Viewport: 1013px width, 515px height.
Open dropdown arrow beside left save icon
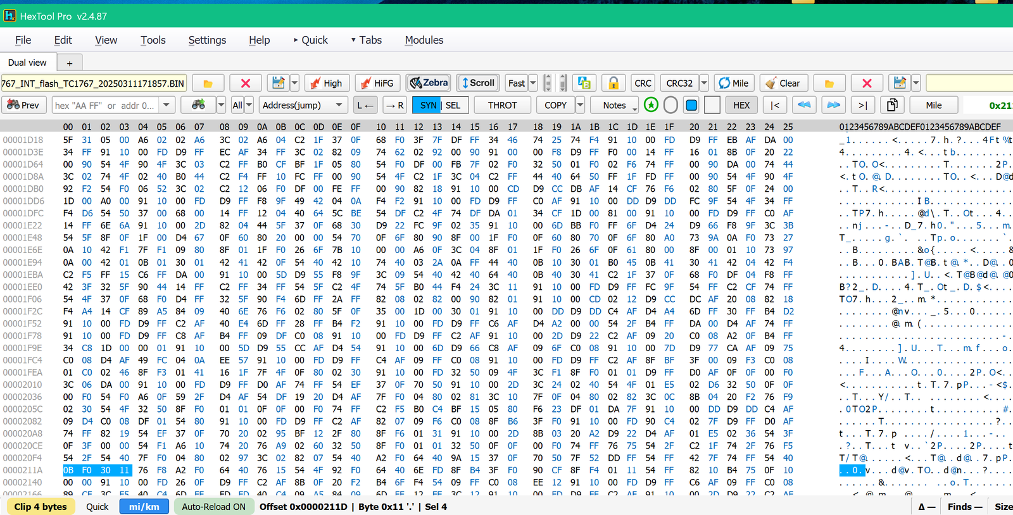point(294,83)
